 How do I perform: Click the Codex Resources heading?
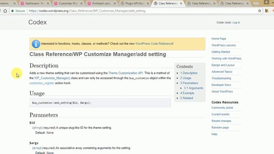pyautogui.click(x=225, y=102)
